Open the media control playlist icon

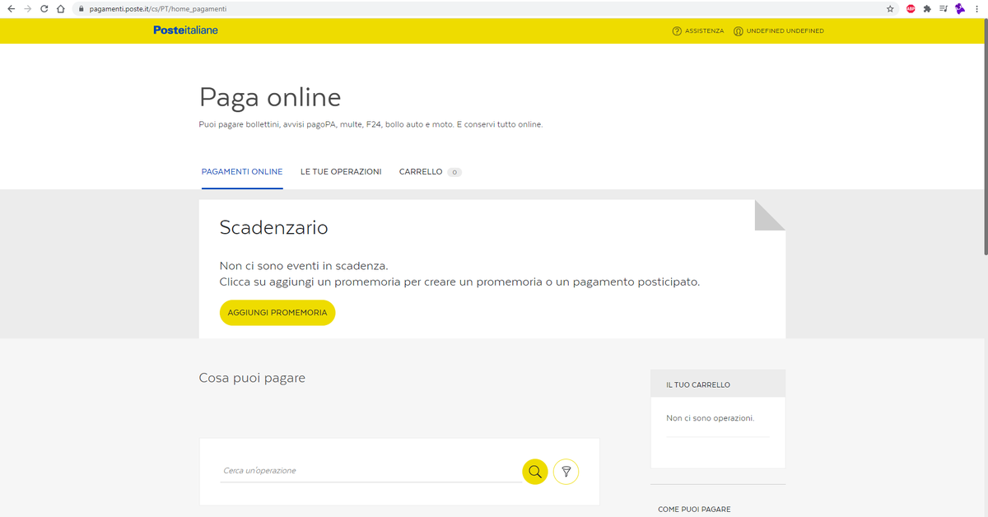point(944,9)
